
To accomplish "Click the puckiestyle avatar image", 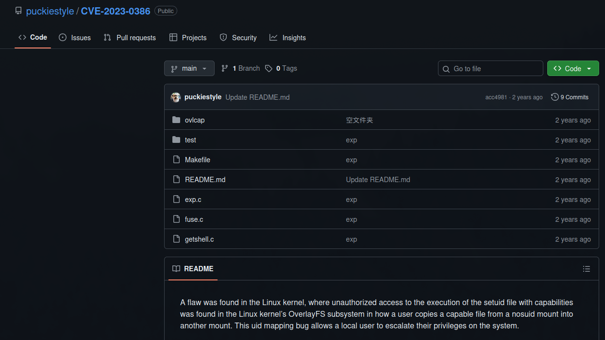I will [x=176, y=97].
